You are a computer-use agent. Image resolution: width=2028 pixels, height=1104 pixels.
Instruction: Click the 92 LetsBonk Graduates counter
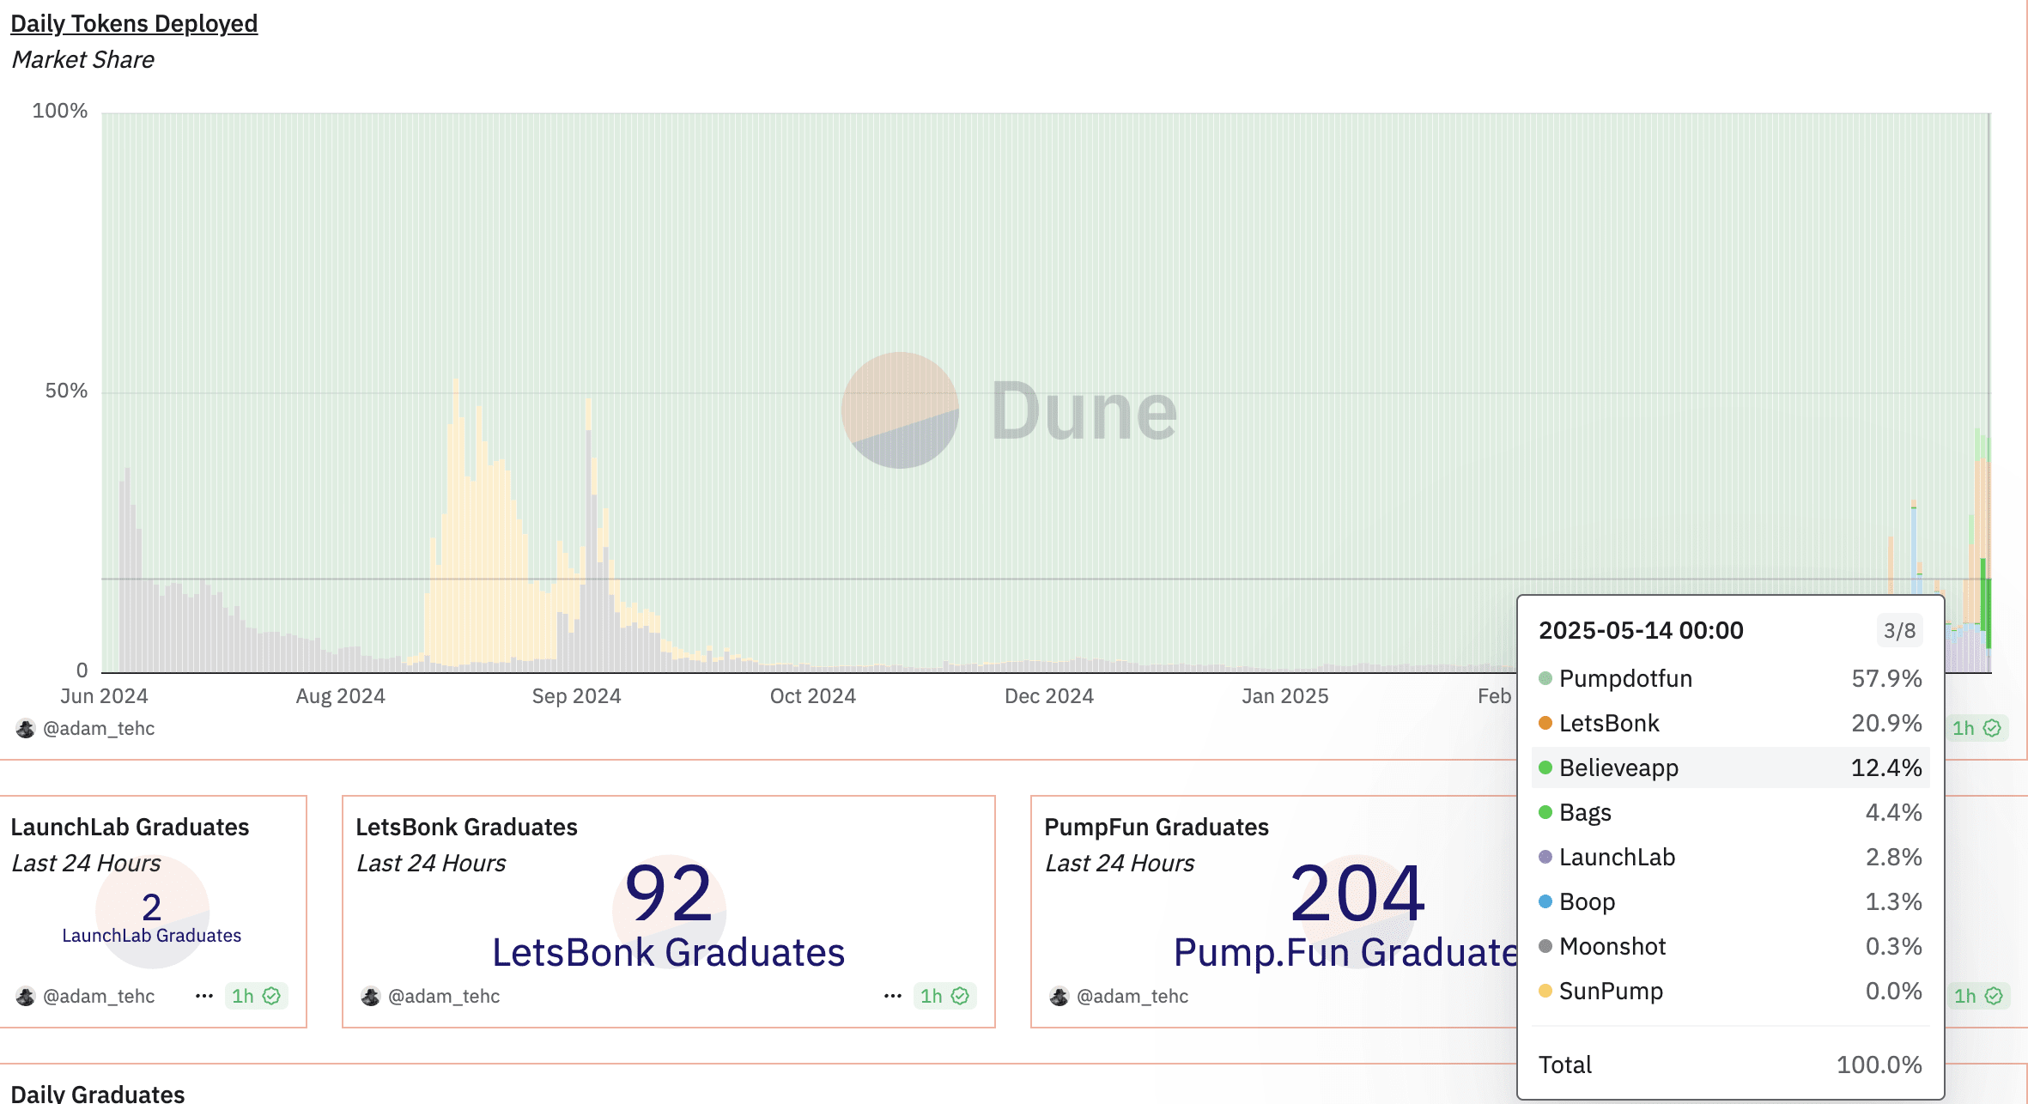pyautogui.click(x=668, y=895)
